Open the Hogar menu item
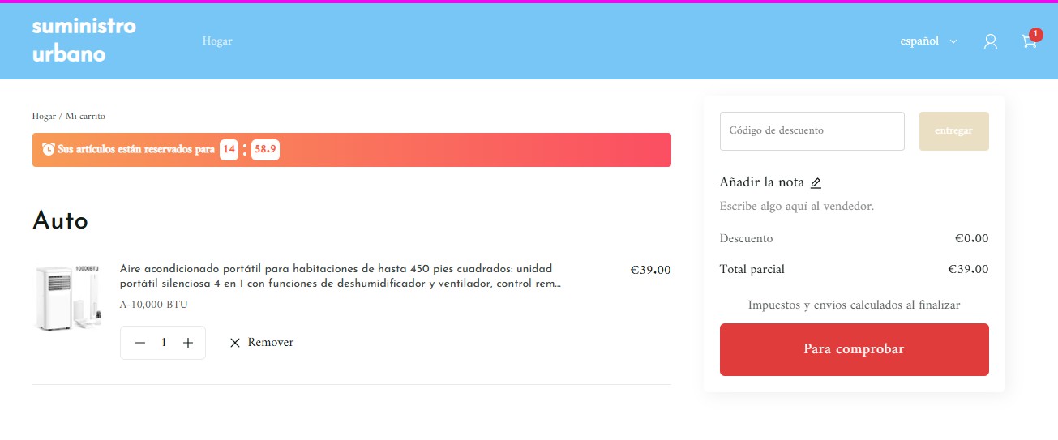Screen dimensions: 1058x440 217,41
